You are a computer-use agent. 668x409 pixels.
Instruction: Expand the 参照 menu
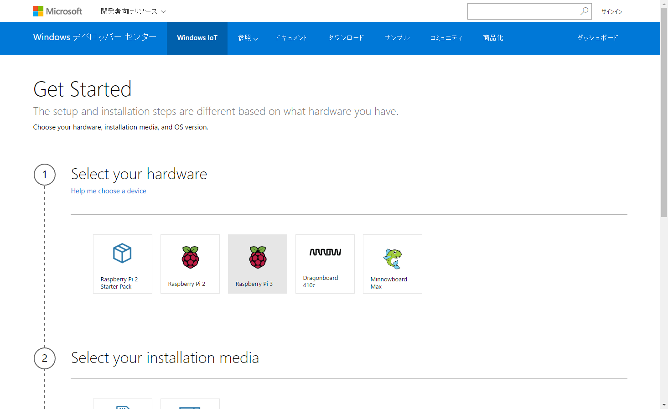[x=248, y=38]
